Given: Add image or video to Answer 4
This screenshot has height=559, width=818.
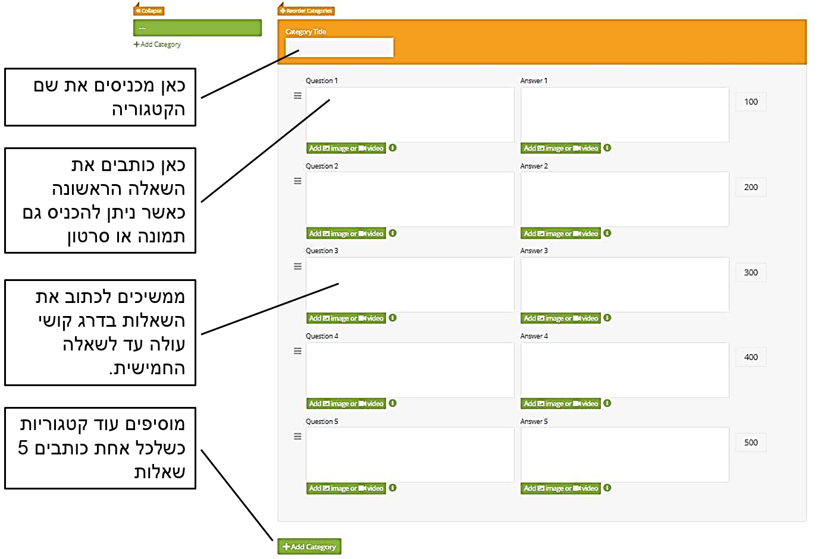Looking at the screenshot, I should (x=560, y=403).
